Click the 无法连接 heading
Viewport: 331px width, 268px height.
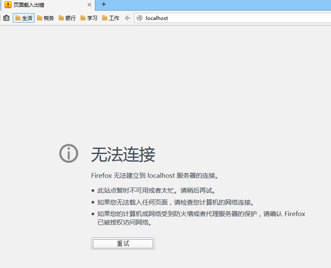123,154
